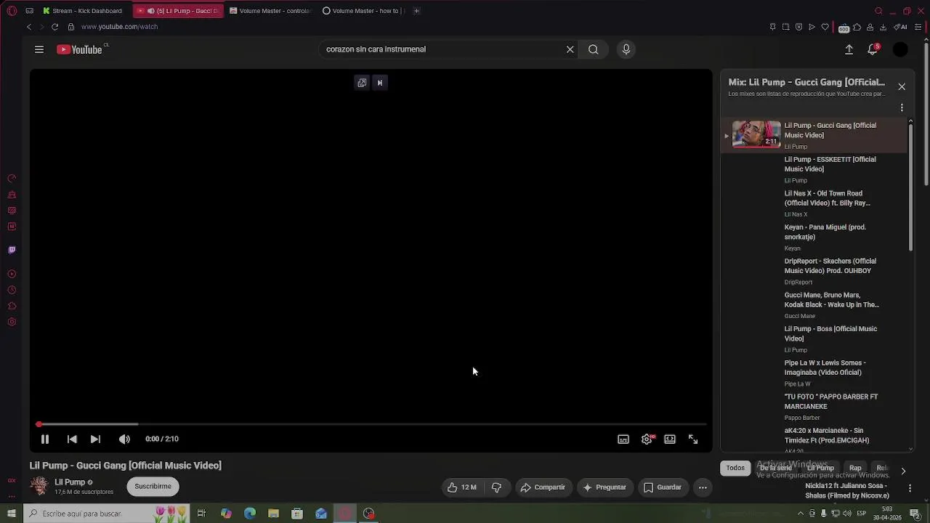Reload the page
Screen dimensions: 930x523
(x=54, y=27)
